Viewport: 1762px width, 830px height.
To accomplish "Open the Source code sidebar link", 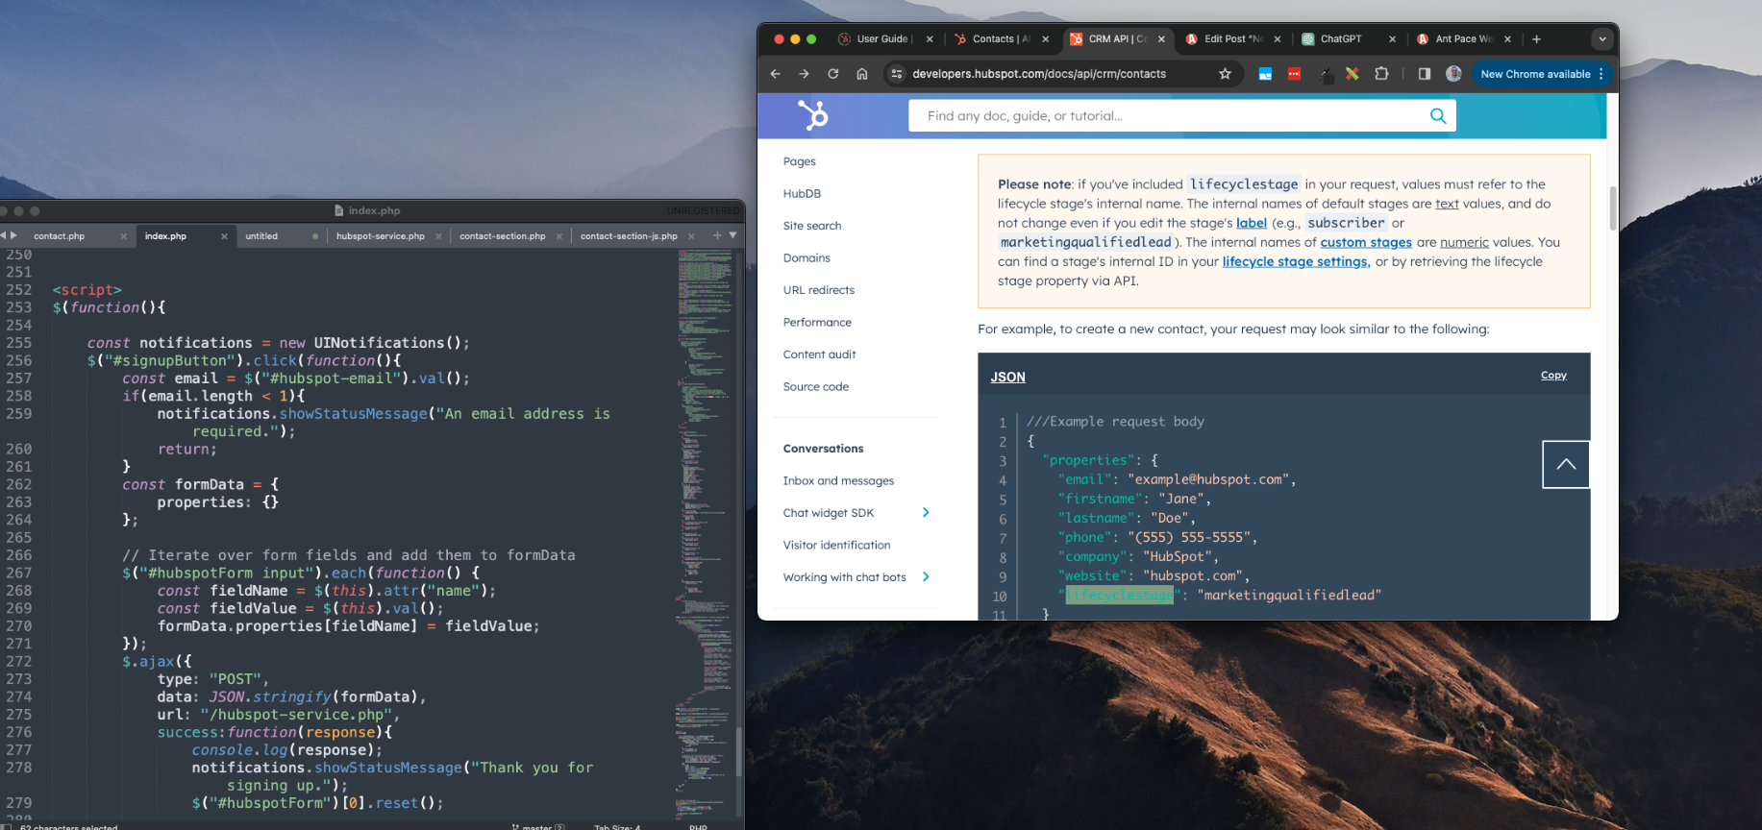I will tap(816, 386).
